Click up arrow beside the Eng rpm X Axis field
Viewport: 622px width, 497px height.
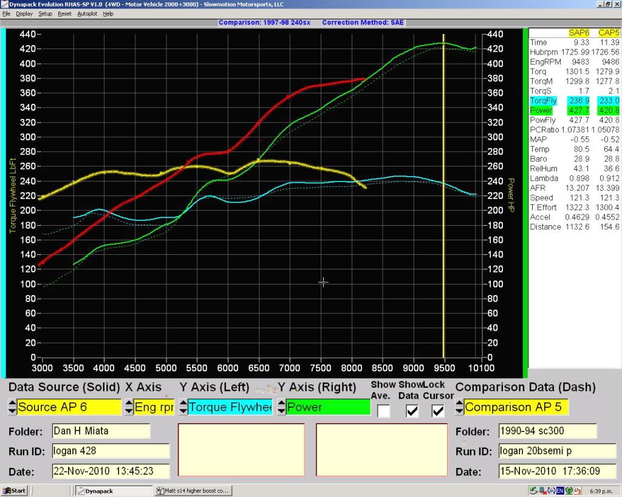coord(129,403)
